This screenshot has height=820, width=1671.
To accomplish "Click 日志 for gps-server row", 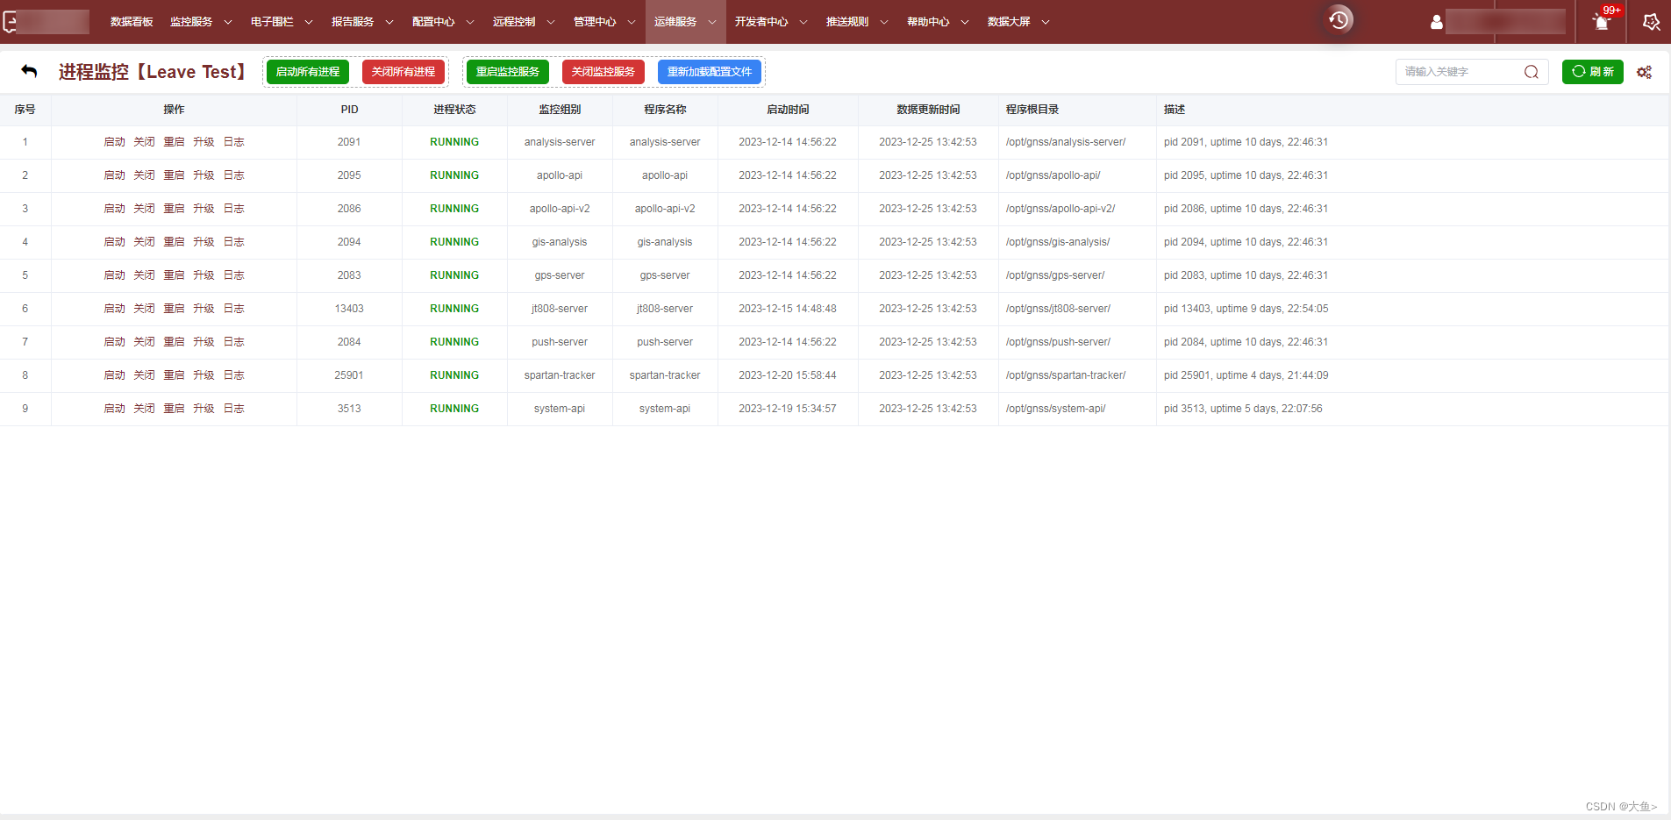I will point(234,275).
